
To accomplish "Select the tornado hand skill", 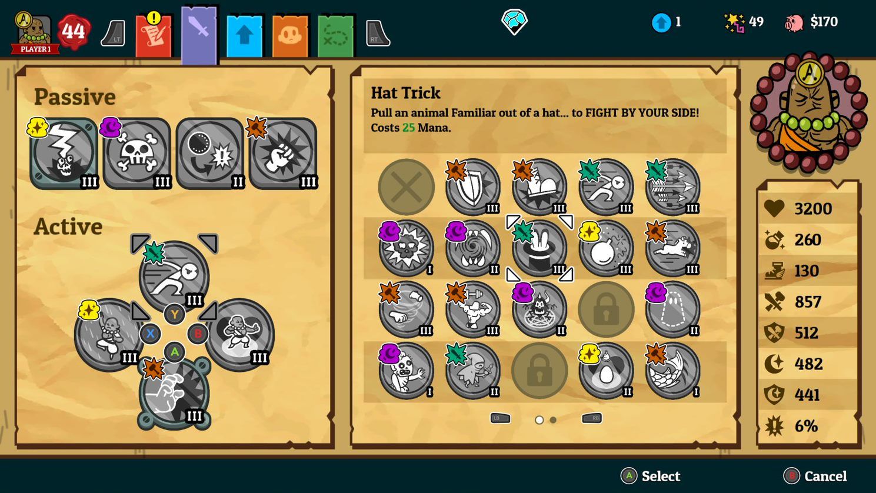I will click(x=406, y=309).
